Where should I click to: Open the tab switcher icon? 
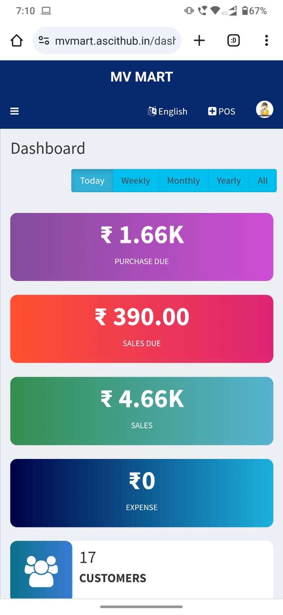point(234,40)
